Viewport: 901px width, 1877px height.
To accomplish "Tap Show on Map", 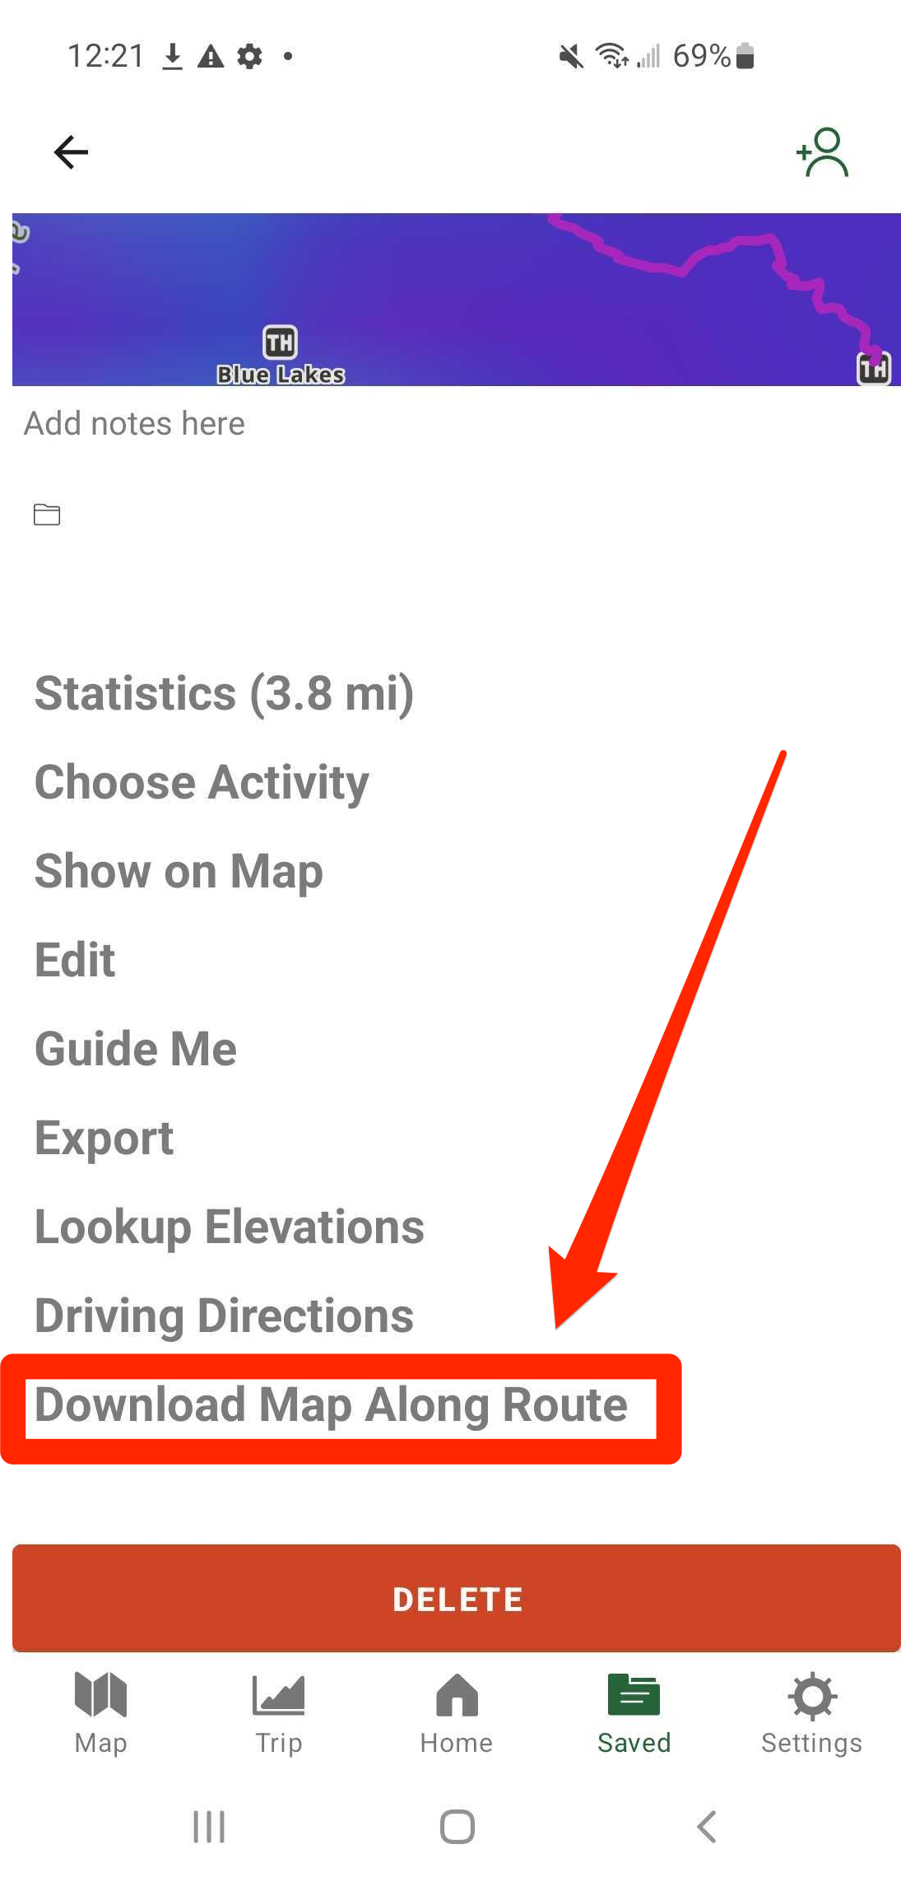I will click(179, 871).
